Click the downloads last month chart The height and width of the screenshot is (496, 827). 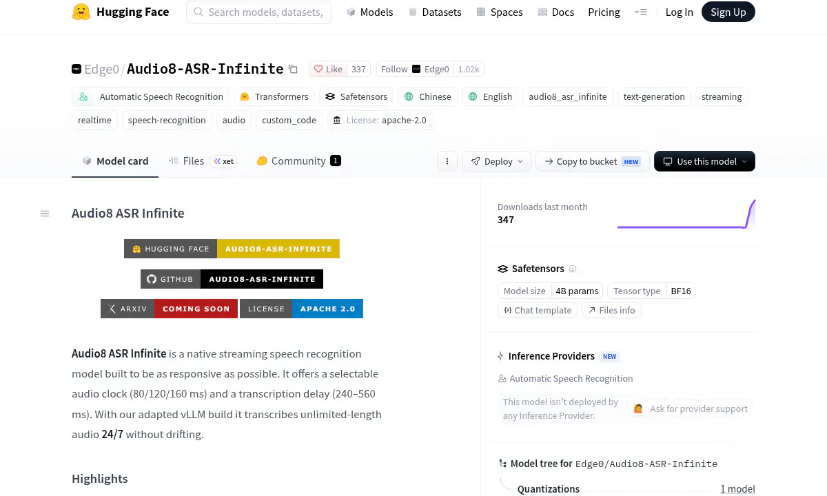[x=686, y=214]
